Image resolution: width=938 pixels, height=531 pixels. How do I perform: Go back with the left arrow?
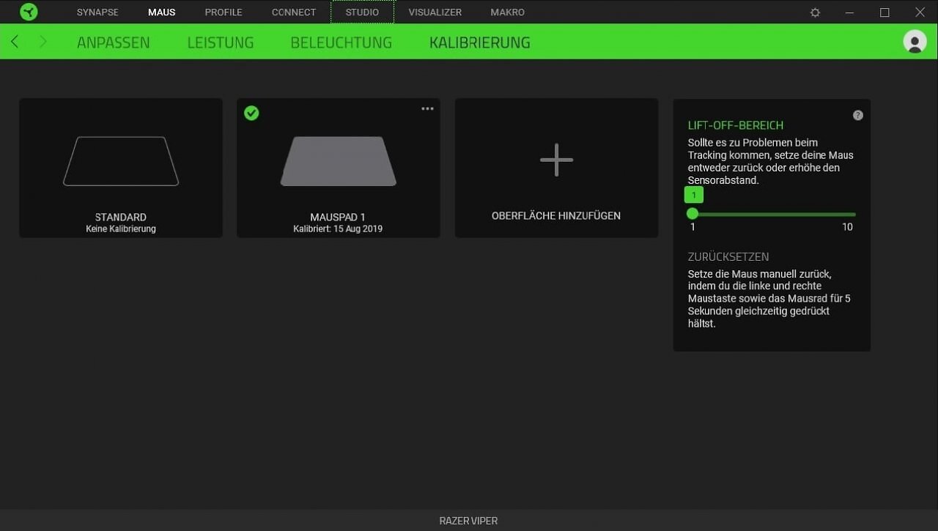pos(15,41)
